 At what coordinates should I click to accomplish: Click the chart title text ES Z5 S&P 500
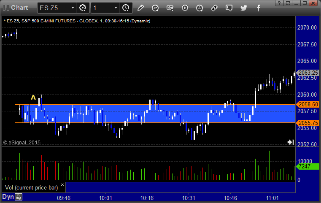[77, 21]
